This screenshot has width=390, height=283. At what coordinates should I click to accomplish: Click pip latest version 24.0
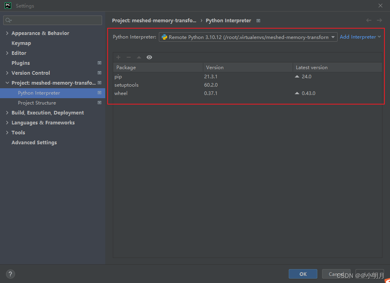pos(307,76)
